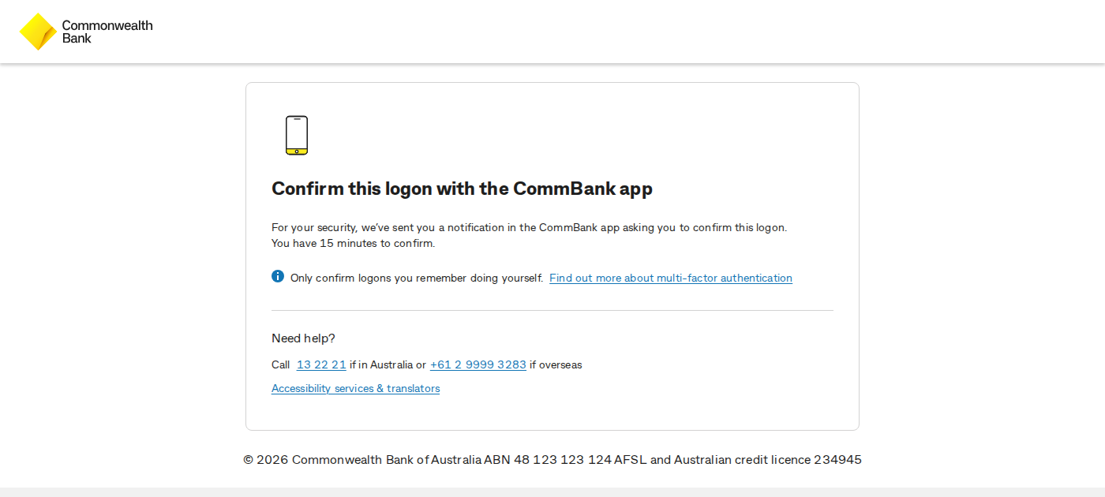Image resolution: width=1105 pixels, height=497 pixels.
Task: Click "Only confirm logons you remember" notice text
Action: tap(417, 278)
